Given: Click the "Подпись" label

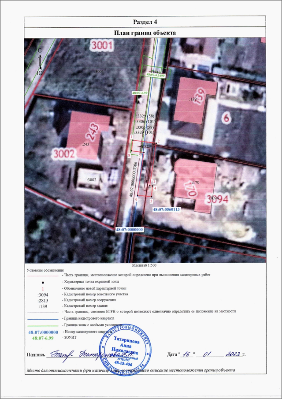Looking at the screenshot, I should click(x=36, y=355).
